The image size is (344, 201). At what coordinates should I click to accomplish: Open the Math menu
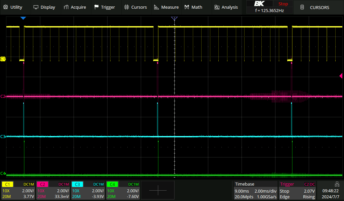tap(193, 7)
